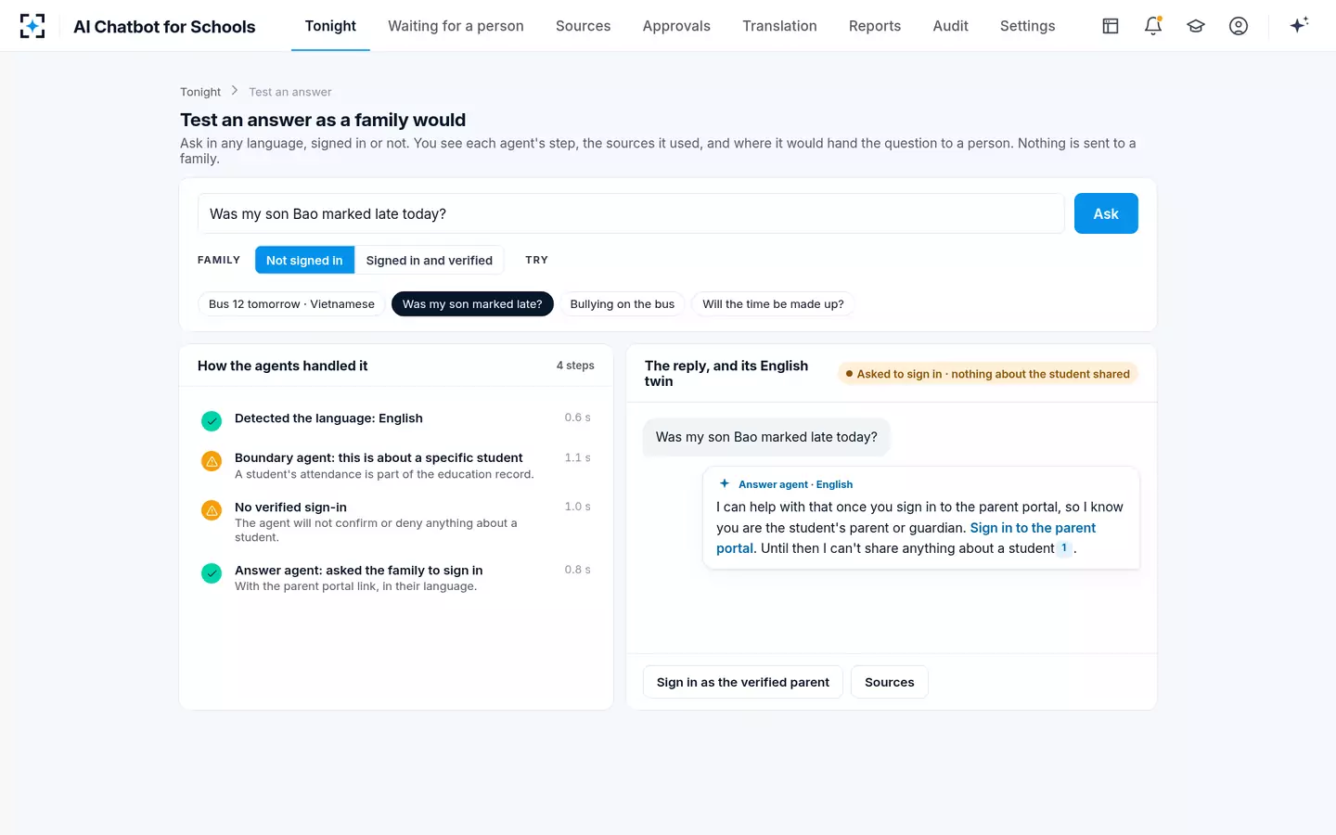Try the Will the time be made up? example
The height and width of the screenshot is (835, 1336).
(x=773, y=304)
